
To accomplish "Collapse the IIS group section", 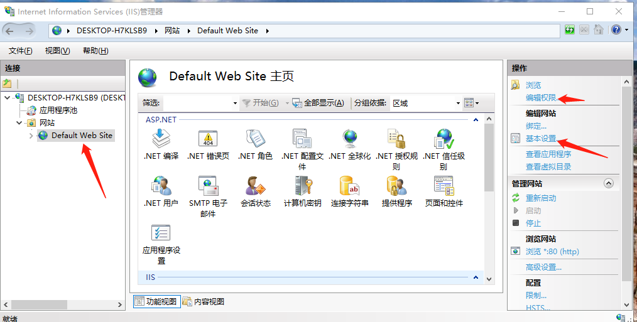I will pyautogui.click(x=476, y=277).
